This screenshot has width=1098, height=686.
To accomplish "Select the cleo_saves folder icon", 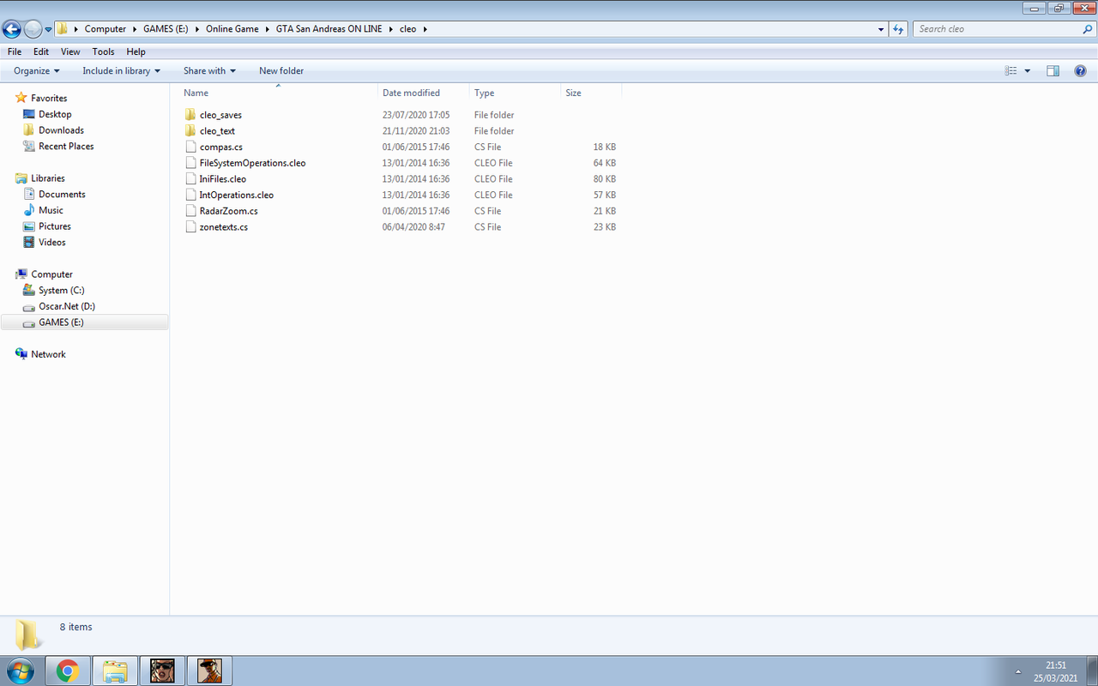I will 190,115.
